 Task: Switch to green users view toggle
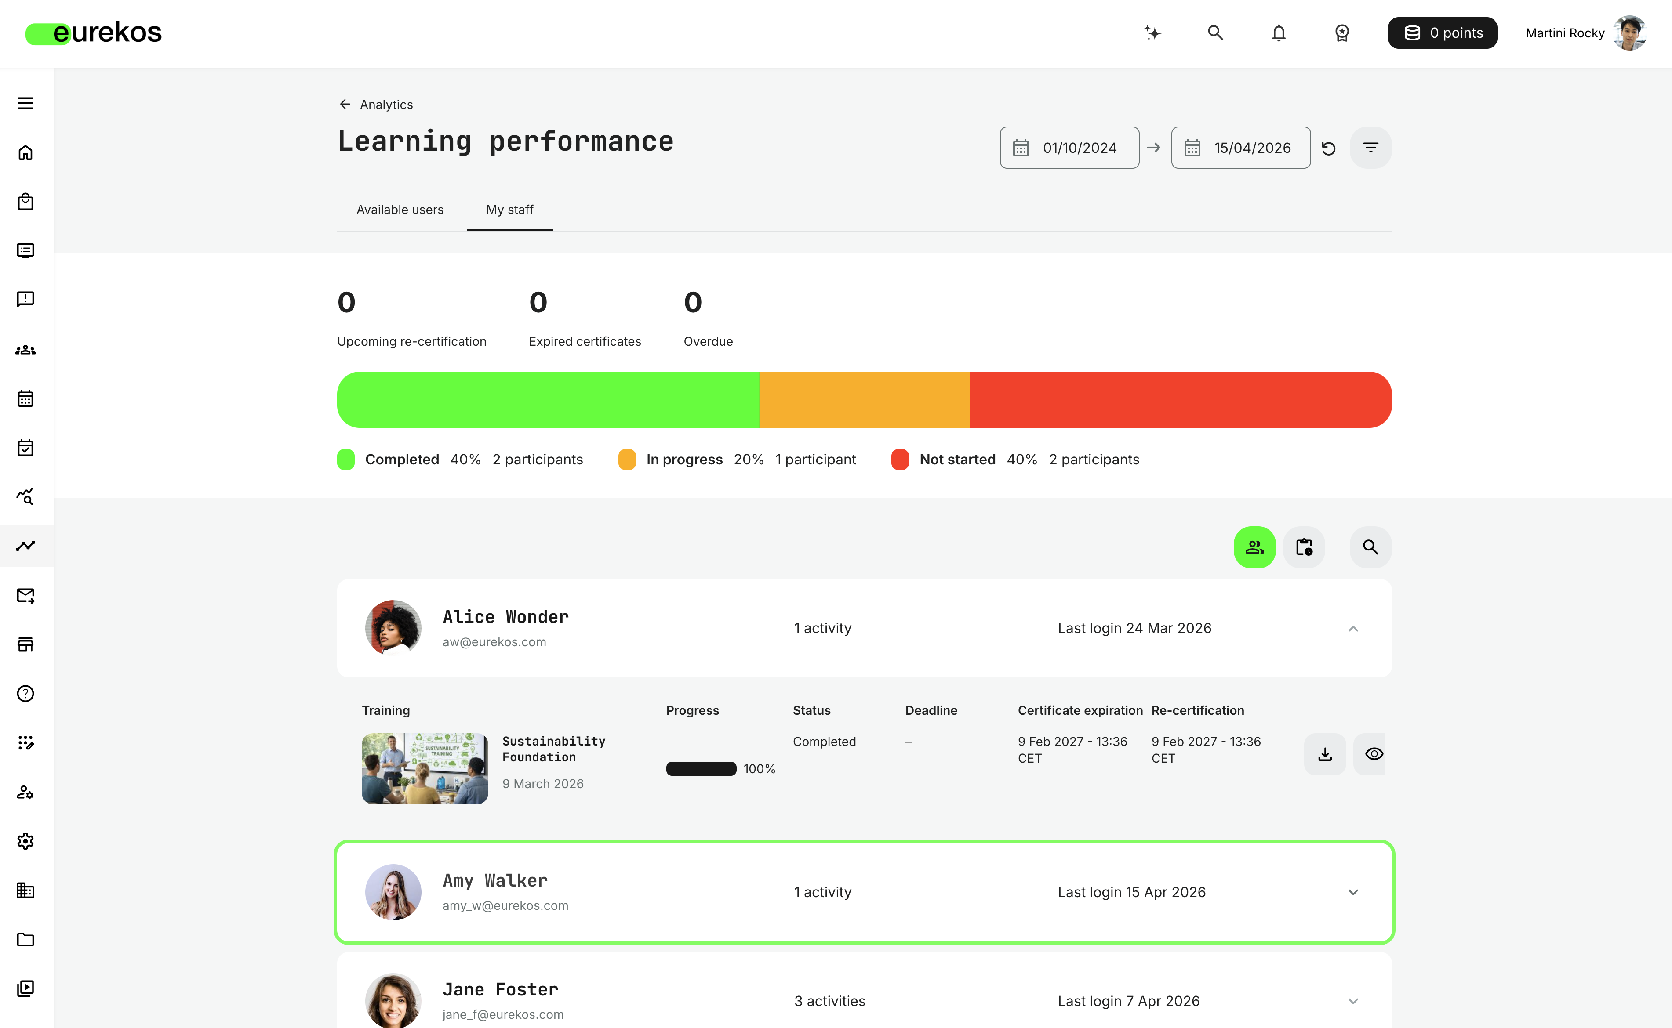[1254, 547]
